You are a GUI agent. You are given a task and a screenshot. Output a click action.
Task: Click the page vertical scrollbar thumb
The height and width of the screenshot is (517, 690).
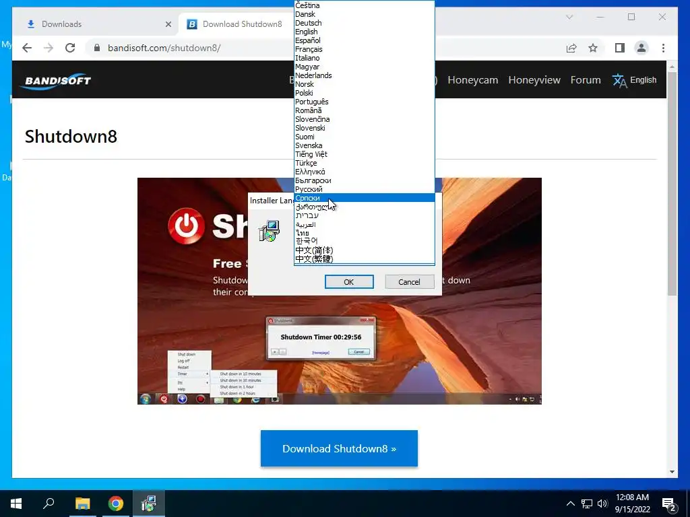click(x=672, y=184)
